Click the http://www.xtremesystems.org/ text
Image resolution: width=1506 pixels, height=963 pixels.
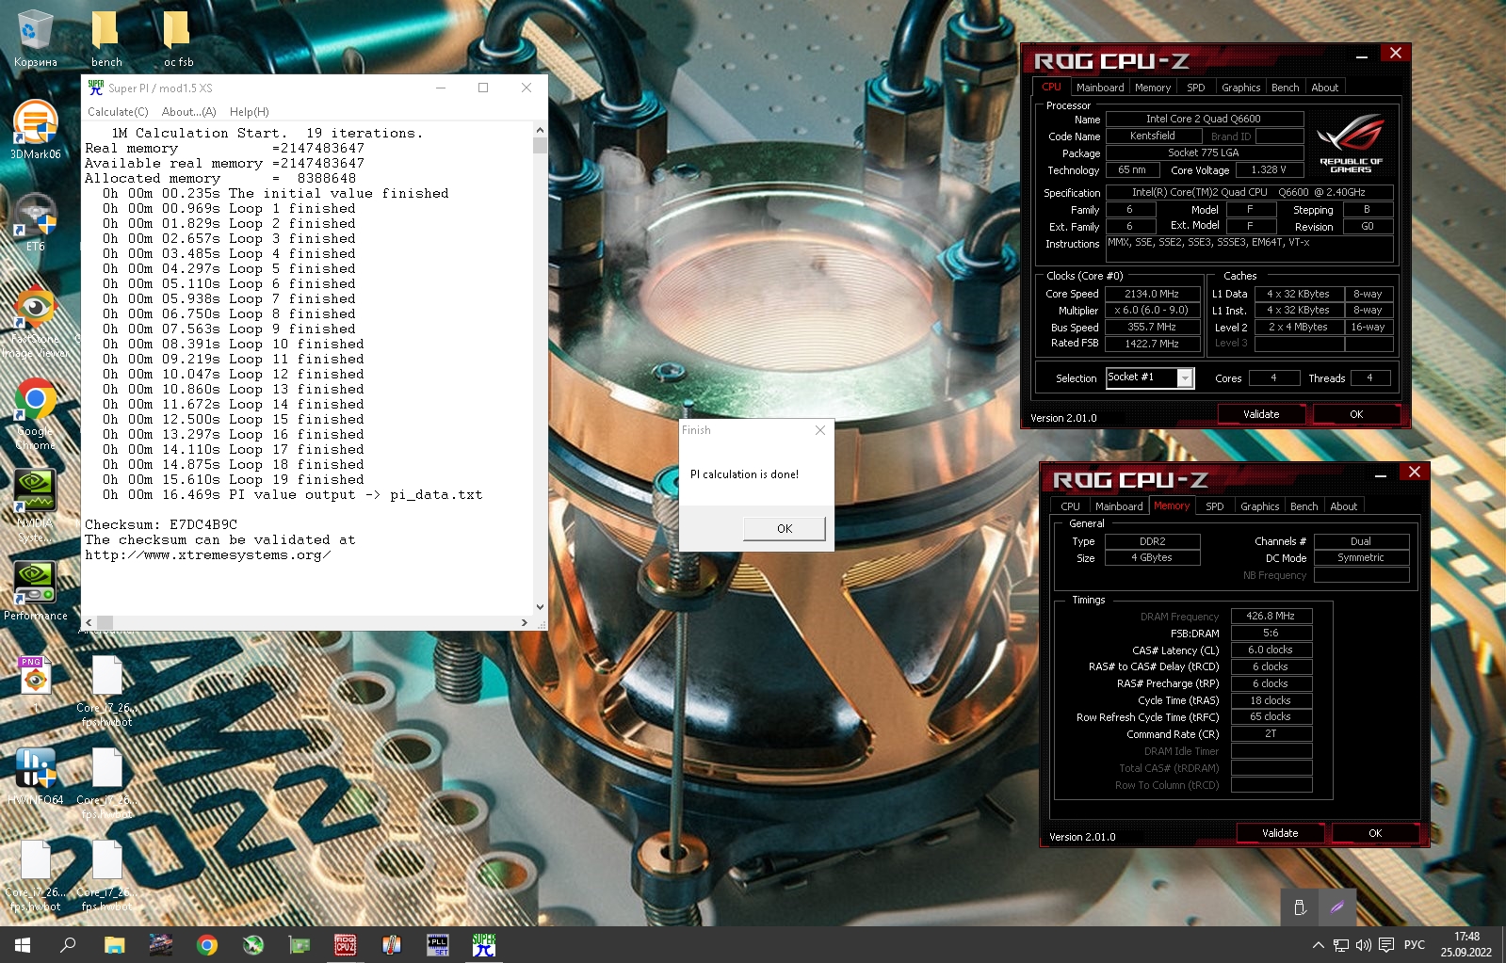pos(207,554)
